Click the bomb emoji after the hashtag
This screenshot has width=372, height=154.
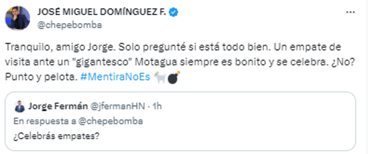tap(173, 78)
